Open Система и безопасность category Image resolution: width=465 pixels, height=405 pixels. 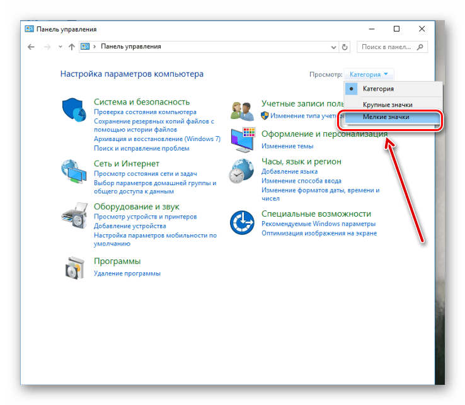tap(142, 102)
